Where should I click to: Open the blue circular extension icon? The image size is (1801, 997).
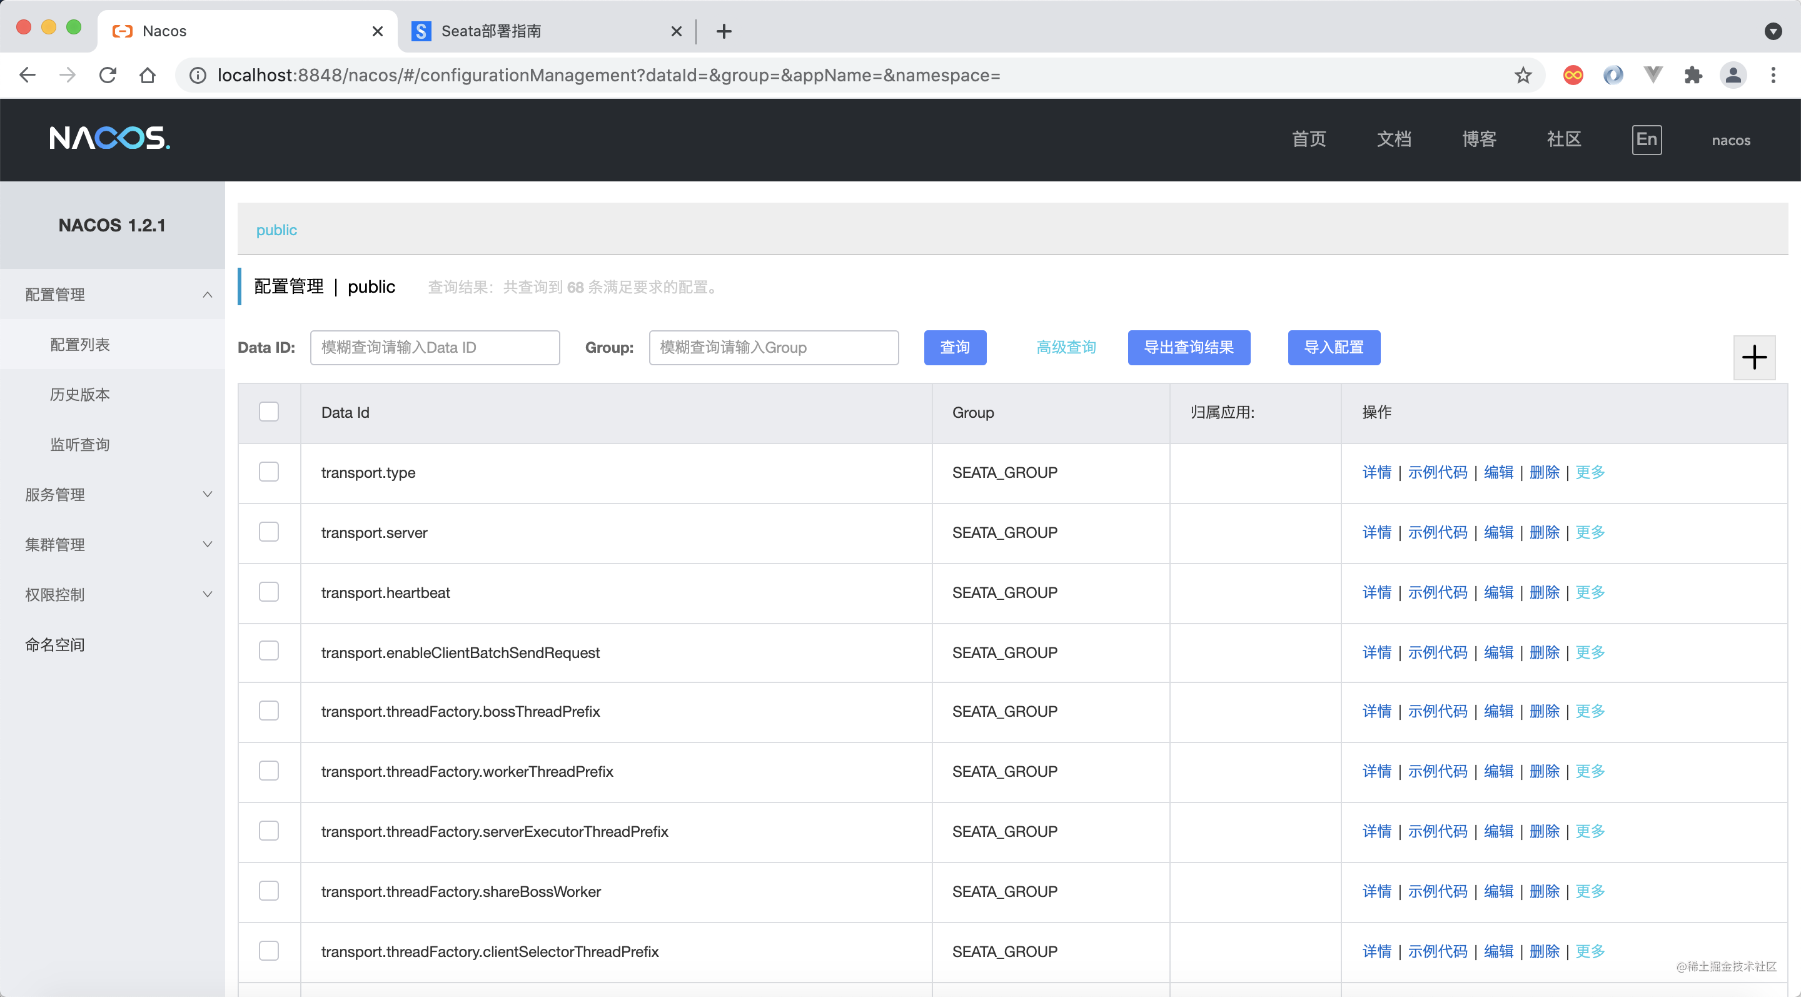pyautogui.click(x=1613, y=75)
